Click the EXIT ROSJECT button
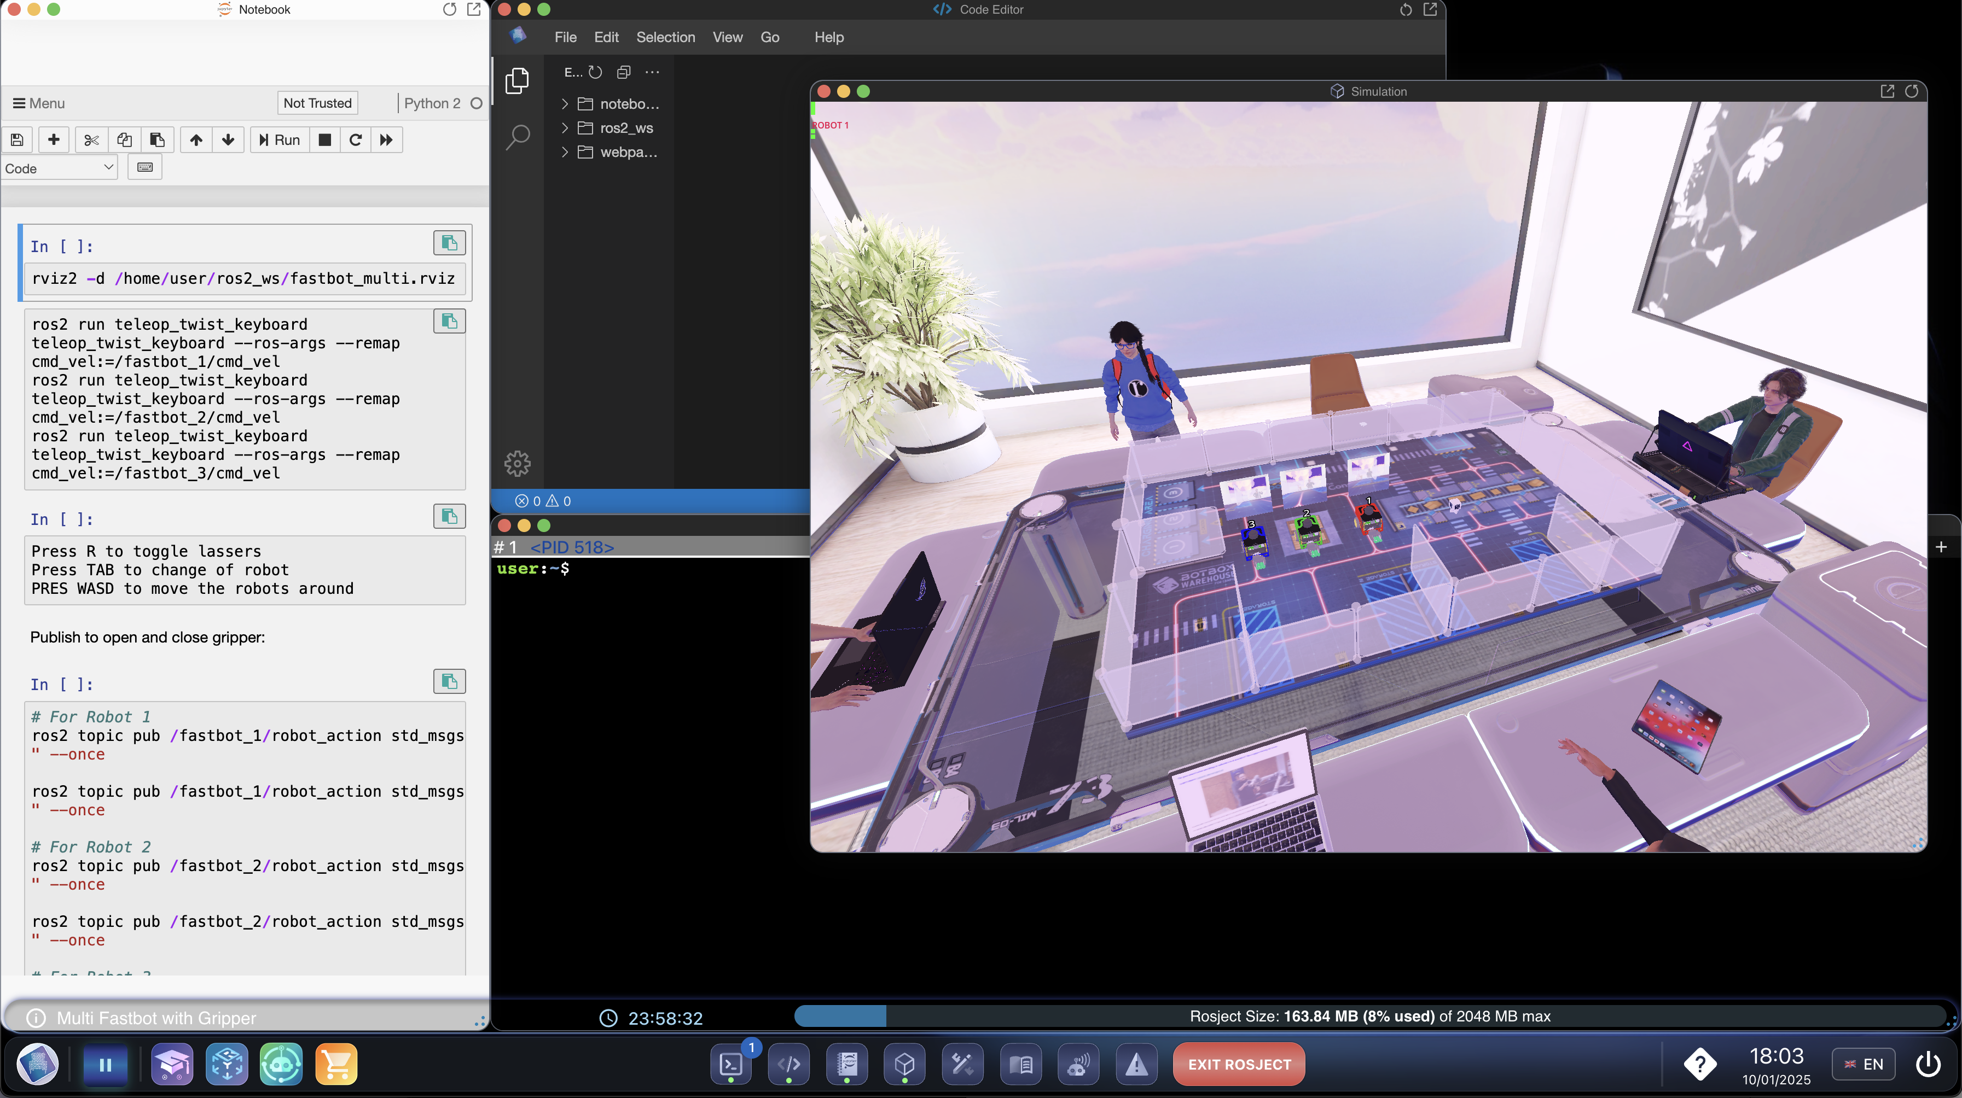Viewport: 1962px width, 1098px height. [x=1239, y=1064]
